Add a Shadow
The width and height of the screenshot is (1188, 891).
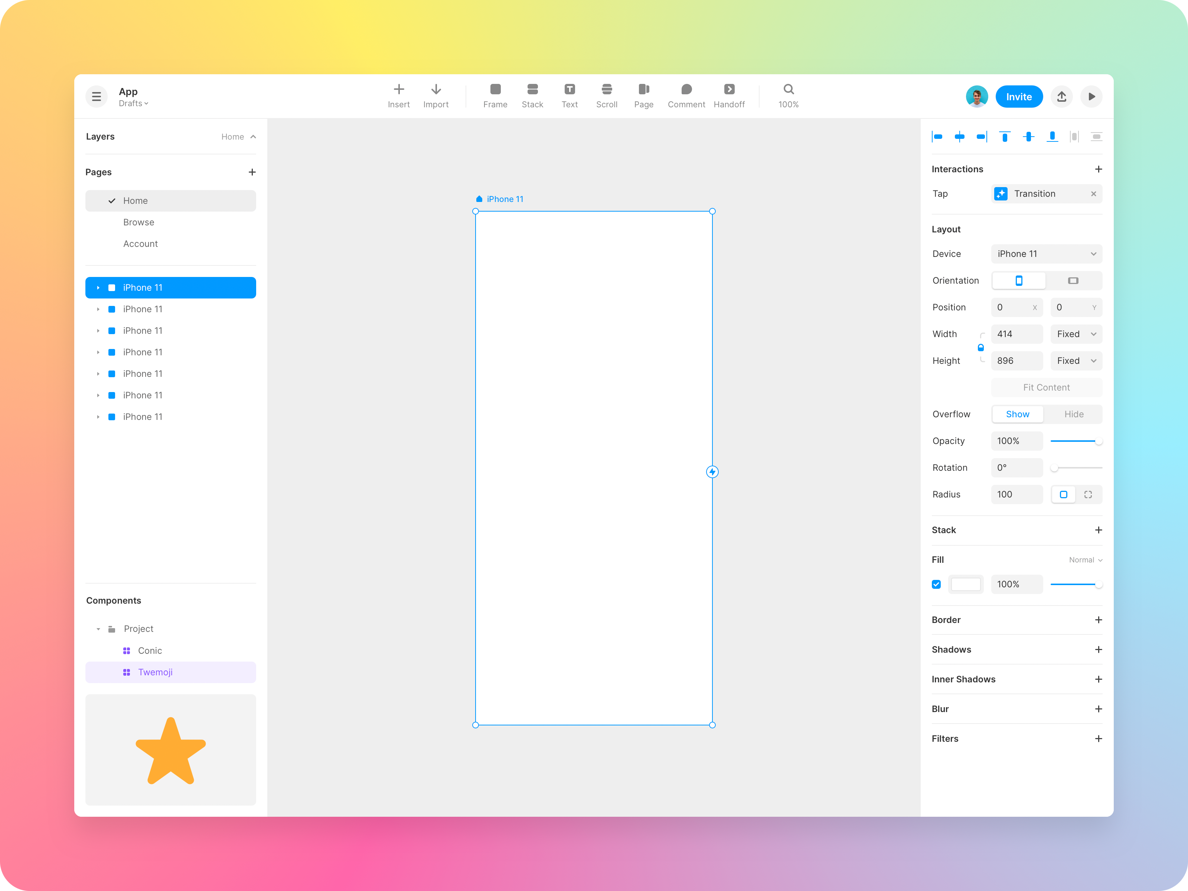[1098, 649]
